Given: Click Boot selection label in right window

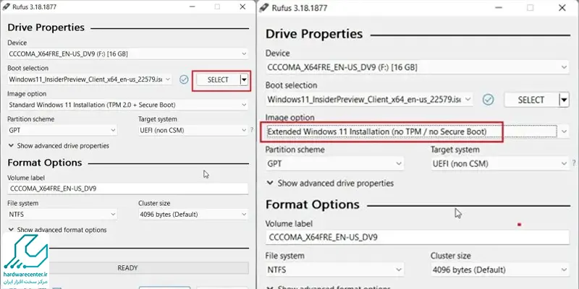Looking at the screenshot, I should (x=291, y=85).
